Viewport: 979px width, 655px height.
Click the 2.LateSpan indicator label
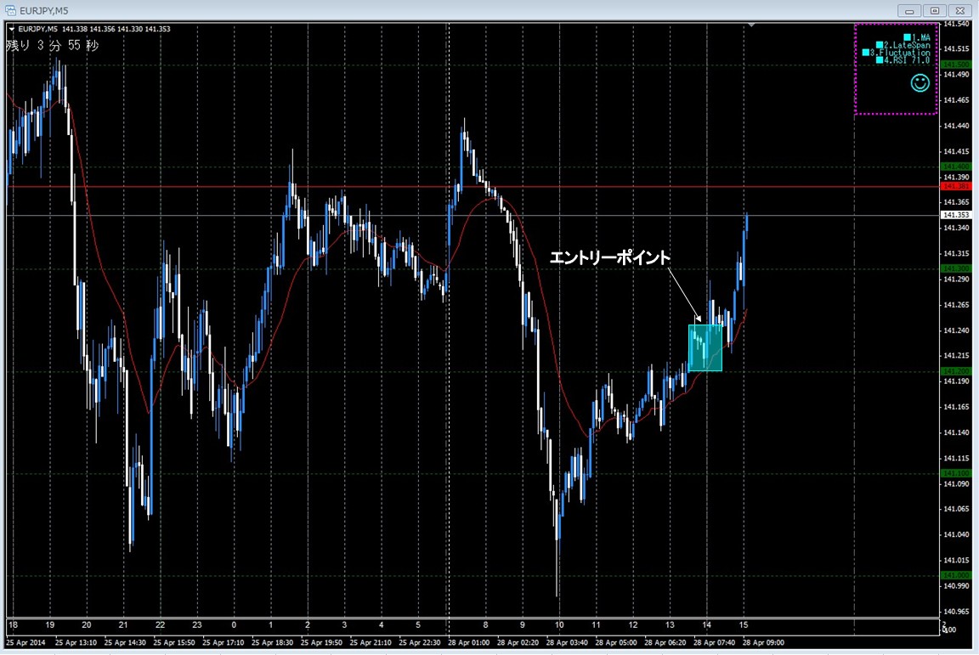click(908, 45)
